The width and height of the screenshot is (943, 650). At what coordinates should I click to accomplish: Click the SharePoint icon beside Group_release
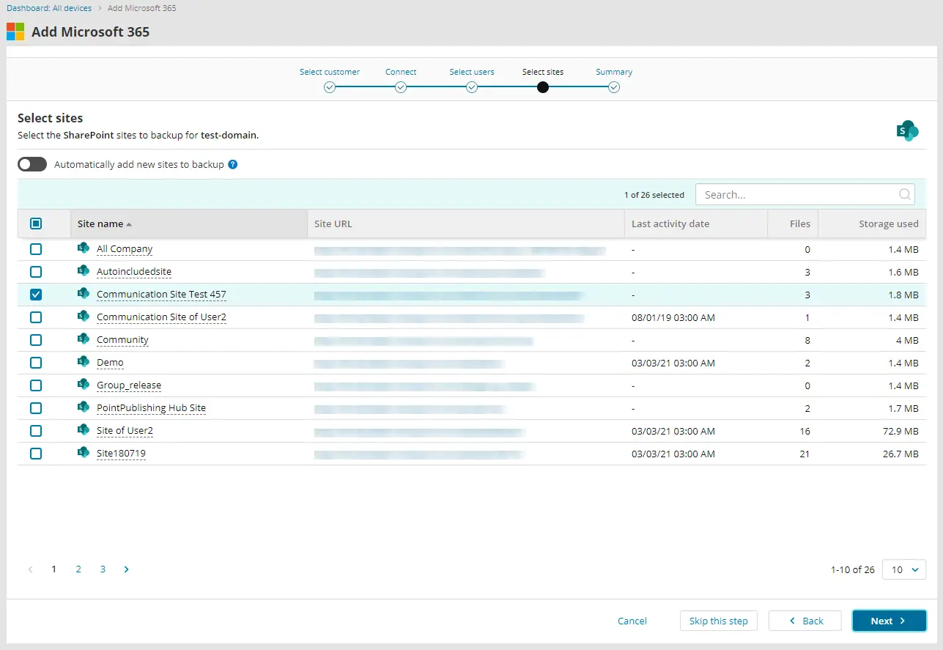[84, 385]
